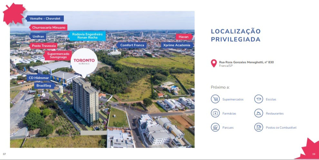Click page number 07
319x160 pixels.
click(4, 154)
